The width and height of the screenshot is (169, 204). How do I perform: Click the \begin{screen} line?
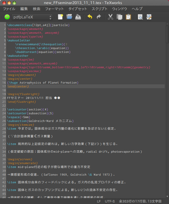tap(20, 159)
